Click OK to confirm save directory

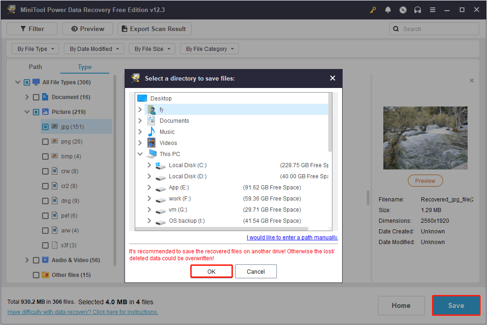tap(211, 271)
